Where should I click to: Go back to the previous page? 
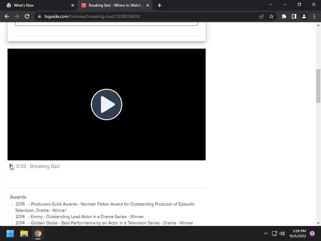pyautogui.click(x=7, y=16)
